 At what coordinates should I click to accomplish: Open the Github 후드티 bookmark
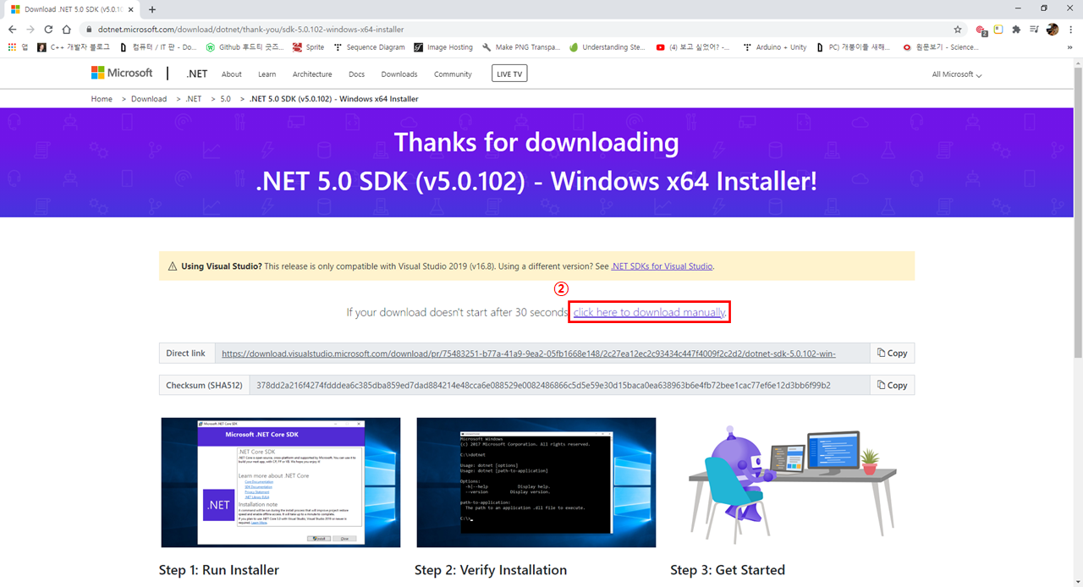tap(245, 47)
